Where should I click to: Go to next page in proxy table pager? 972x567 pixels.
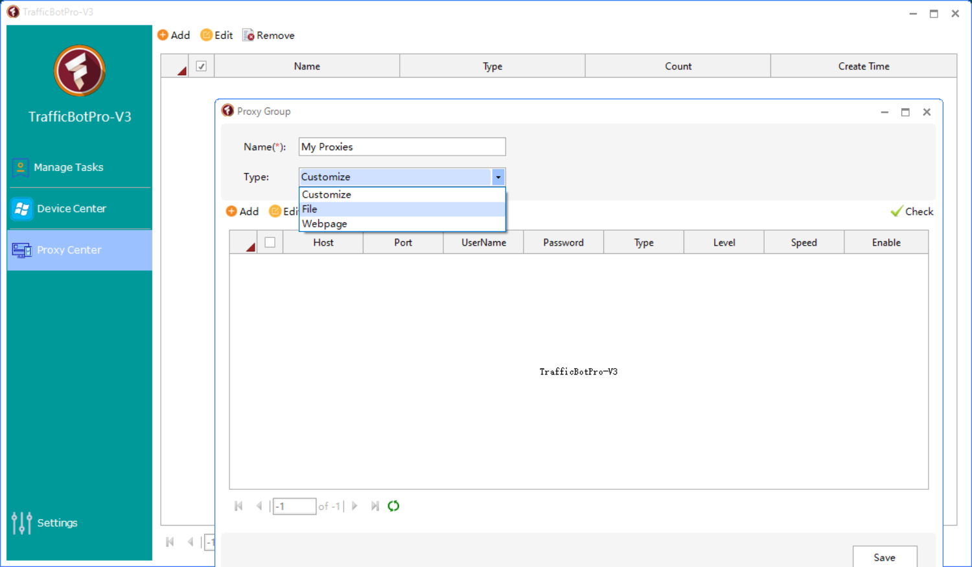(x=354, y=506)
